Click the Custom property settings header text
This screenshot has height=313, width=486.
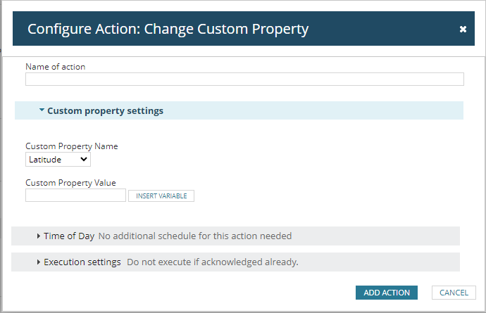click(105, 111)
